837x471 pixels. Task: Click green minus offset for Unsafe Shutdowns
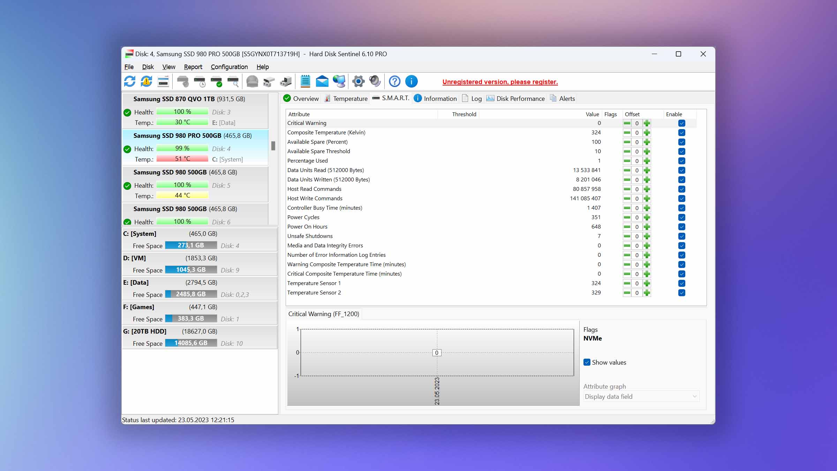pos(627,236)
